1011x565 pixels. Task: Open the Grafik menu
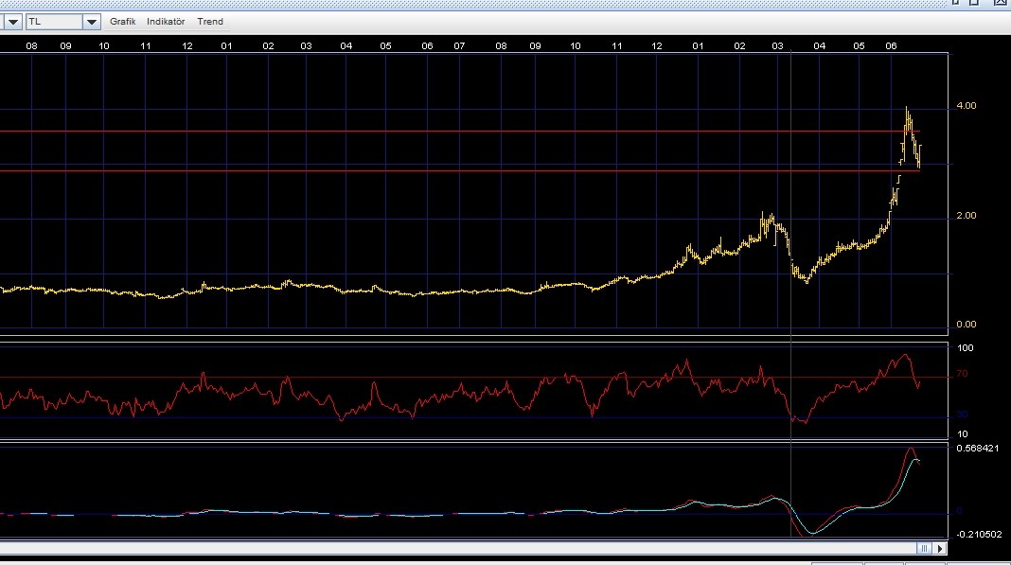pos(122,21)
